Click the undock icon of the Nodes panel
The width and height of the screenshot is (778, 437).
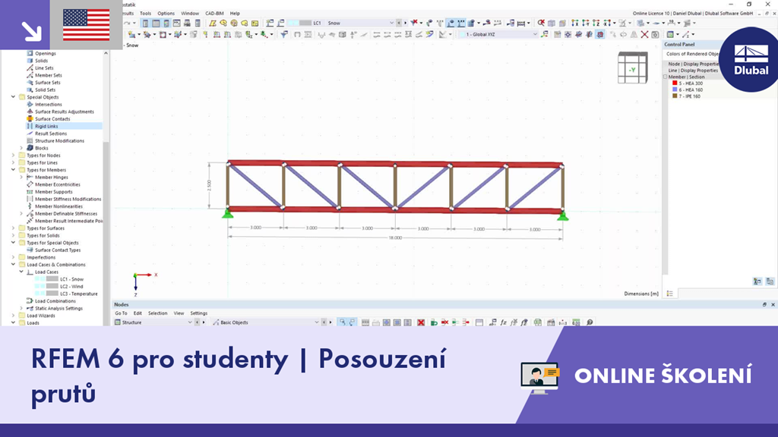tap(764, 305)
